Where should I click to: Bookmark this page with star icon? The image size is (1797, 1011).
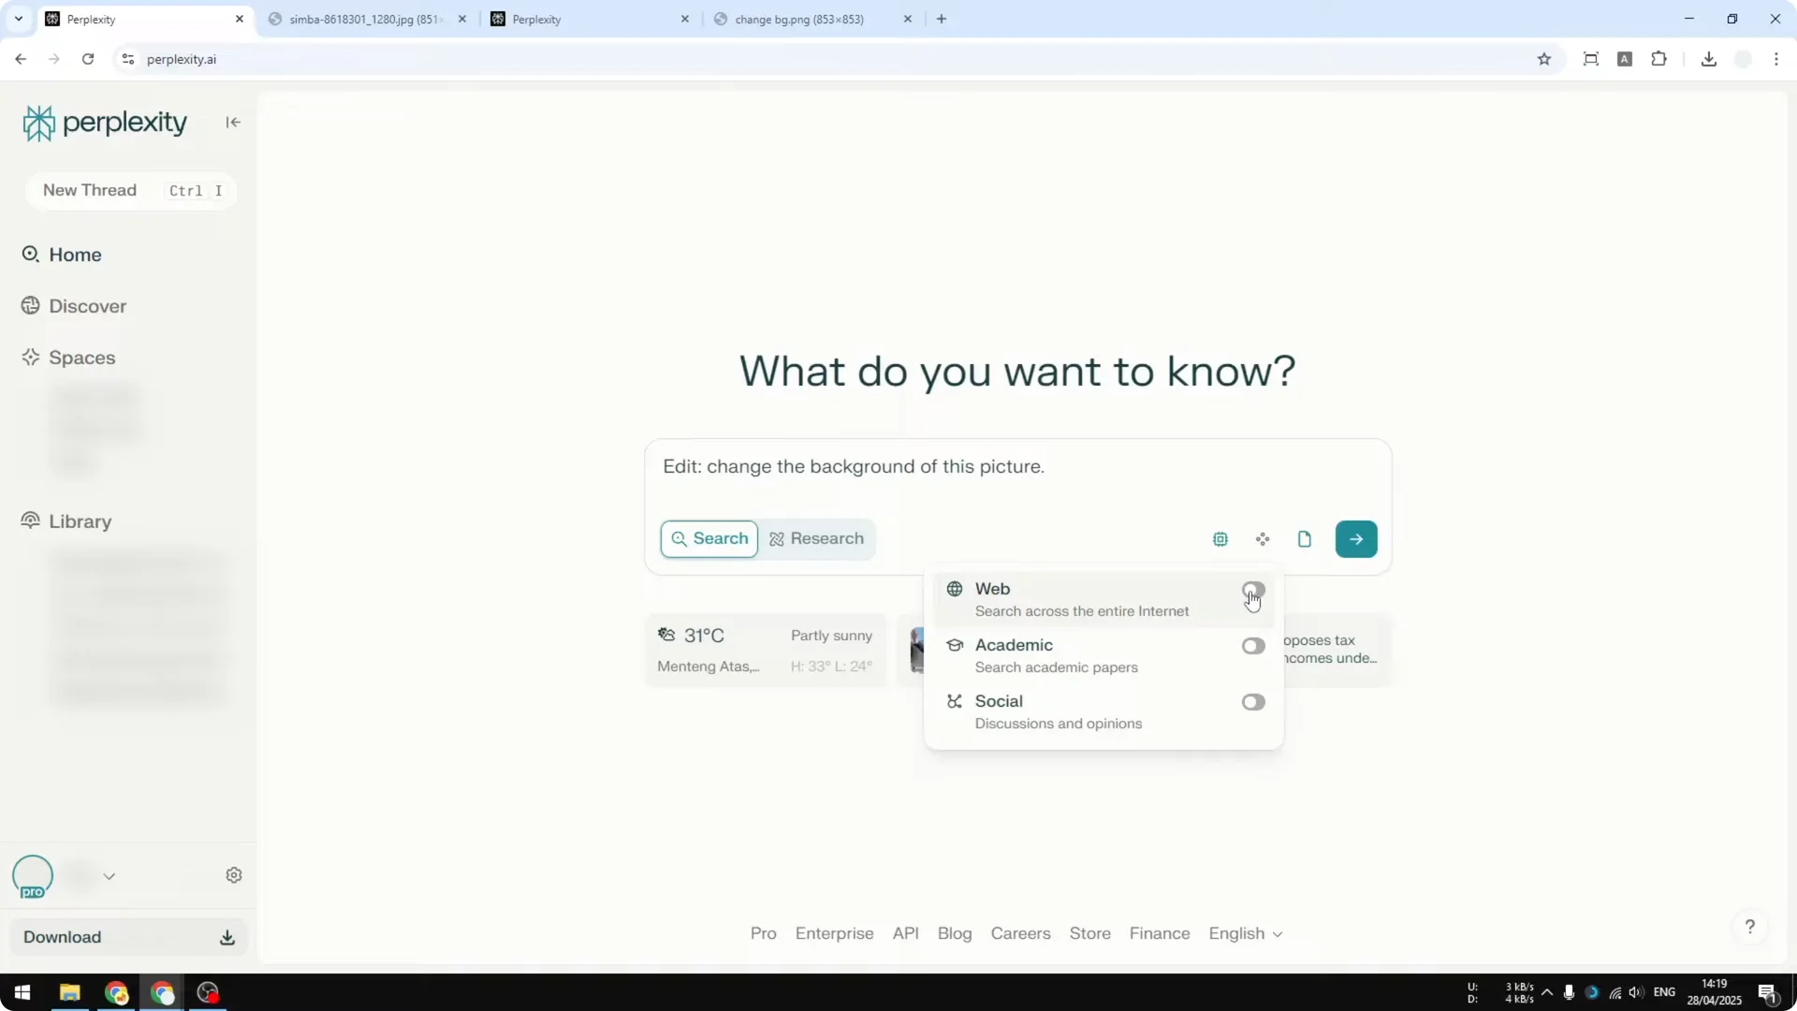1544,59
